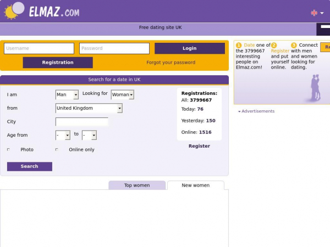
Task: Open the United Kingdom country dropdown
Action: pyautogui.click(x=89, y=108)
